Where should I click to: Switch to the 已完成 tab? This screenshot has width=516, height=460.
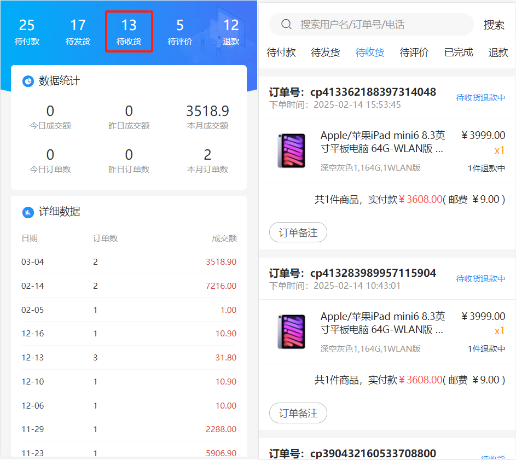click(459, 53)
